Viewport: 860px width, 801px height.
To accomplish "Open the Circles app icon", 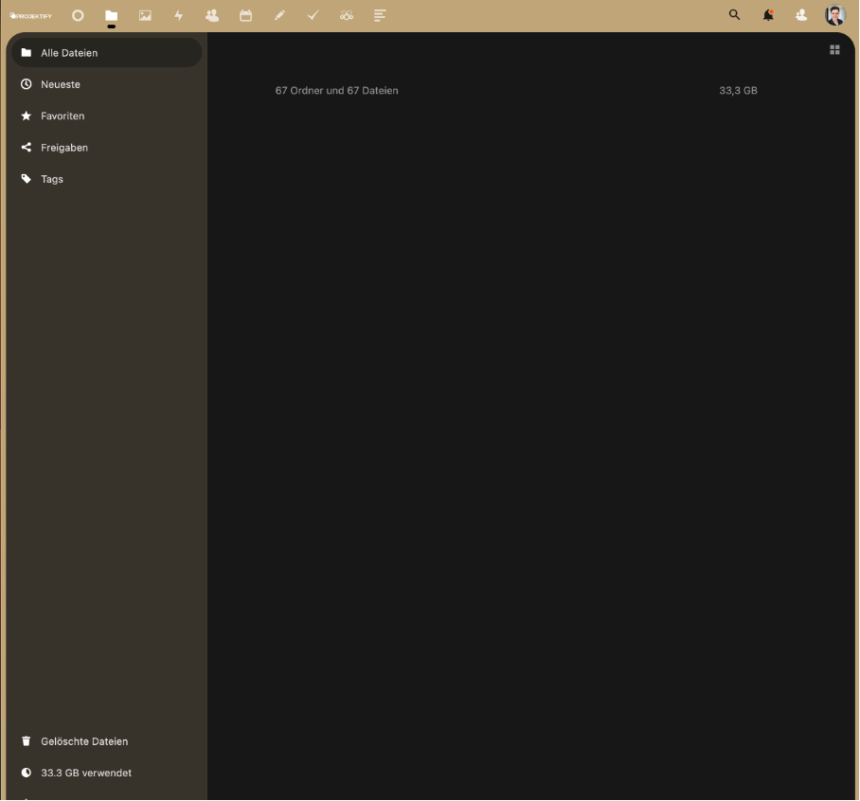I will coord(347,15).
